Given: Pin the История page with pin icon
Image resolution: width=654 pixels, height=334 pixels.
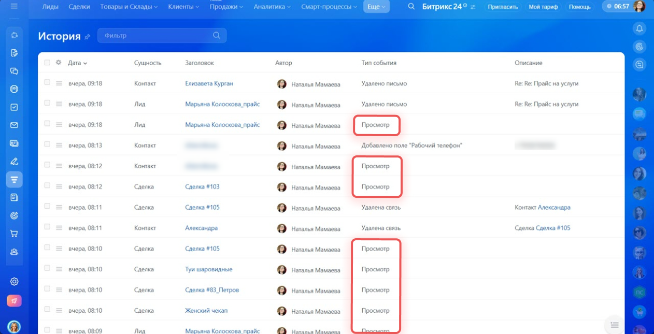Looking at the screenshot, I should click(x=88, y=36).
